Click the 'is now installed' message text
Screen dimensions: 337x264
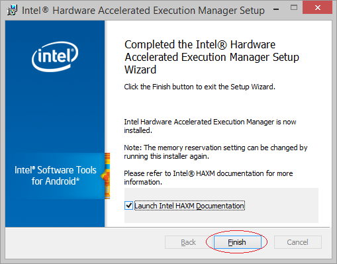[x=210, y=126]
